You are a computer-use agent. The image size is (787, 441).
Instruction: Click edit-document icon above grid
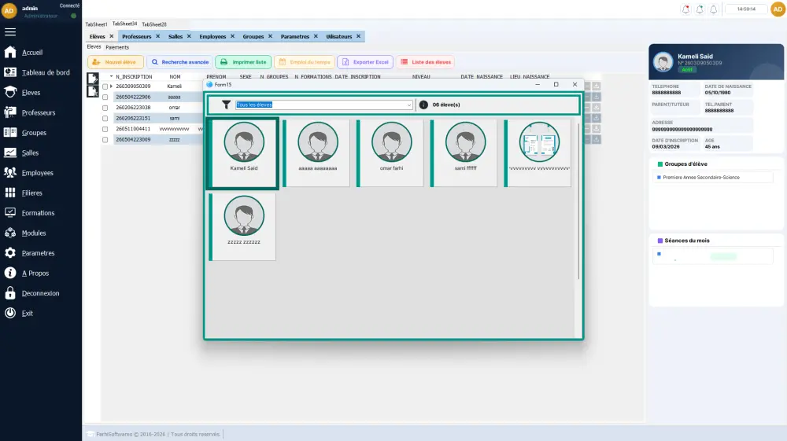[93, 78]
